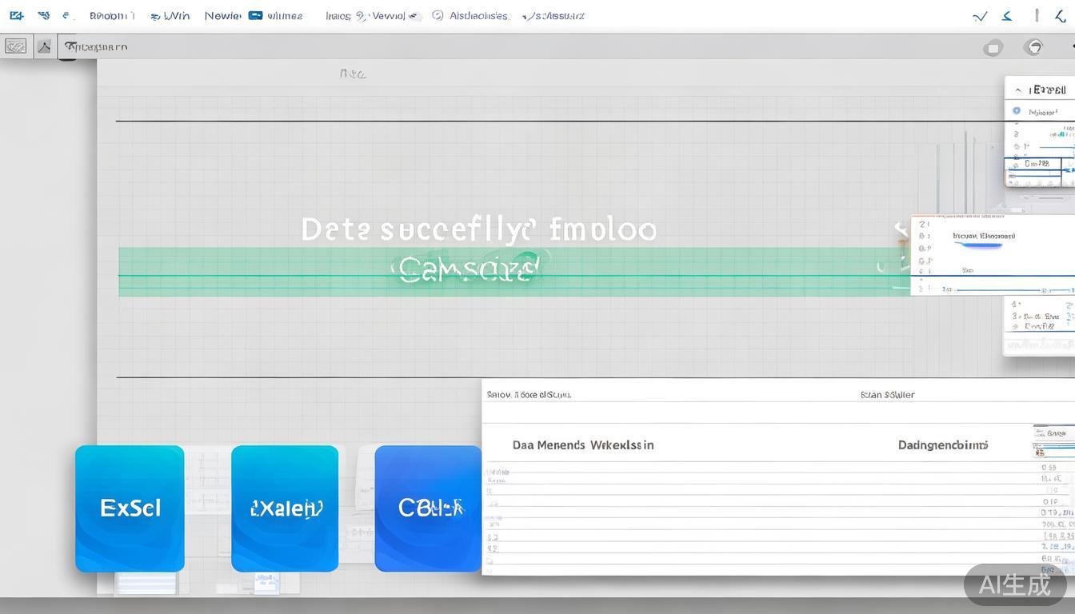Image resolution: width=1075 pixels, height=614 pixels.
Task: Toggle the rounded square button in gray toolbar
Action: (x=993, y=48)
